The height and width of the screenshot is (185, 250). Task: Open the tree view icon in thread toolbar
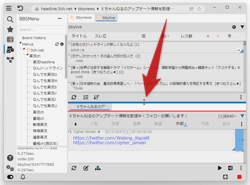[98, 168]
